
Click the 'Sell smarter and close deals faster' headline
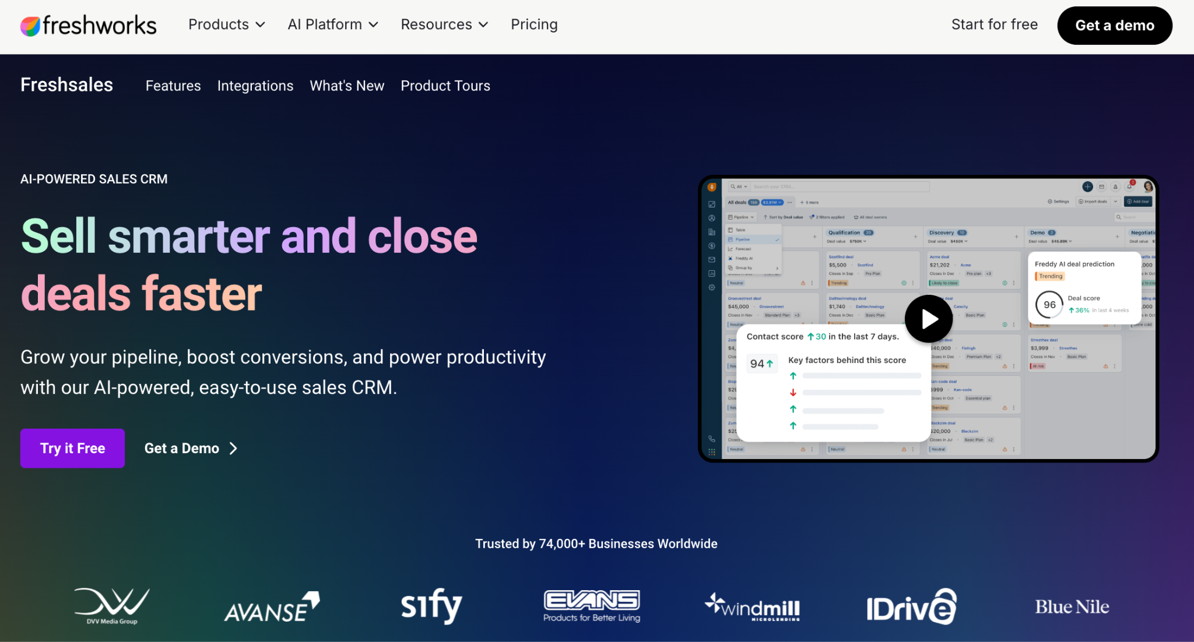click(x=249, y=264)
